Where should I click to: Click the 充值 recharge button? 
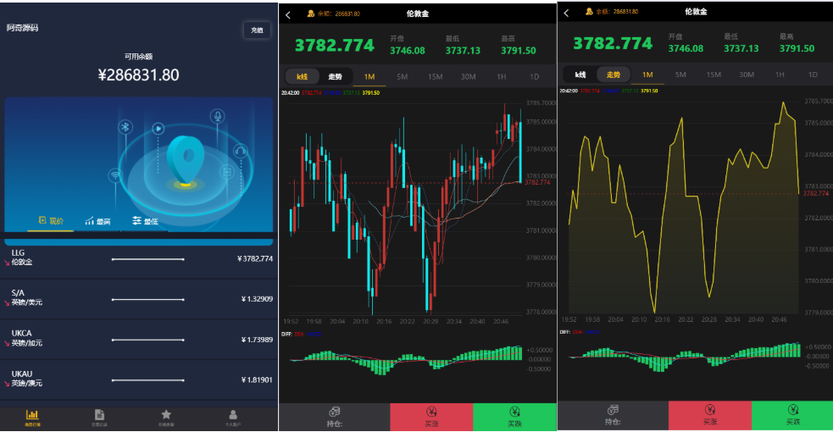tap(257, 30)
